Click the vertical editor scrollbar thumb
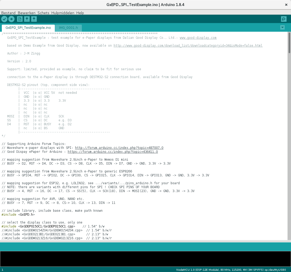This screenshot has height=272, width=291. click(289, 43)
